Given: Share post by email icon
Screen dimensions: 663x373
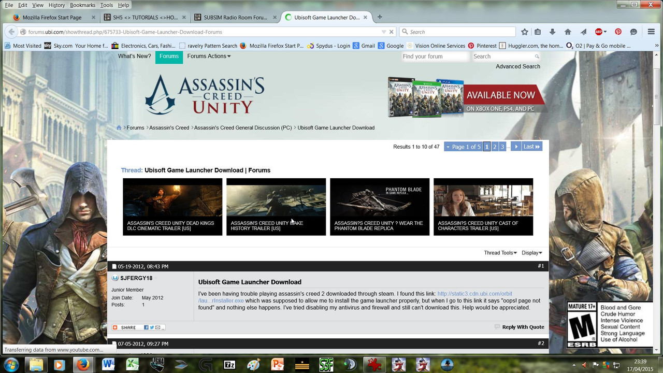Looking at the screenshot, I should (158, 327).
